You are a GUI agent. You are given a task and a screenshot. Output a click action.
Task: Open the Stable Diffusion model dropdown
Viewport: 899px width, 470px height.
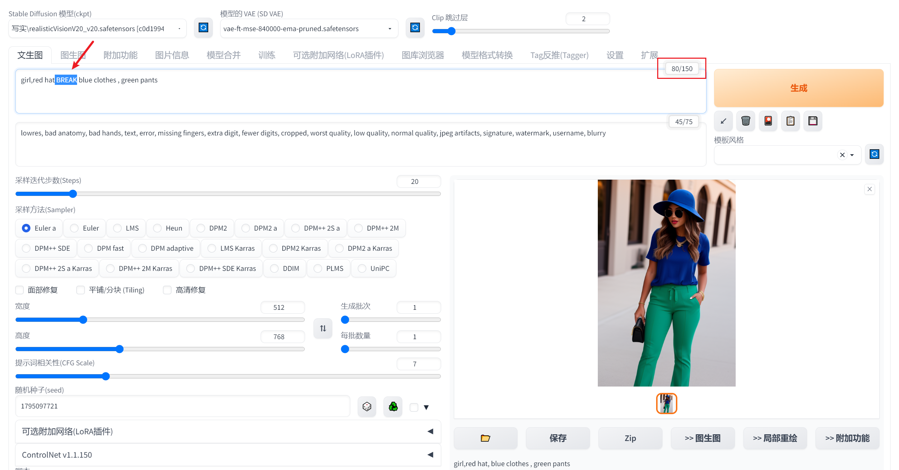coord(97,29)
